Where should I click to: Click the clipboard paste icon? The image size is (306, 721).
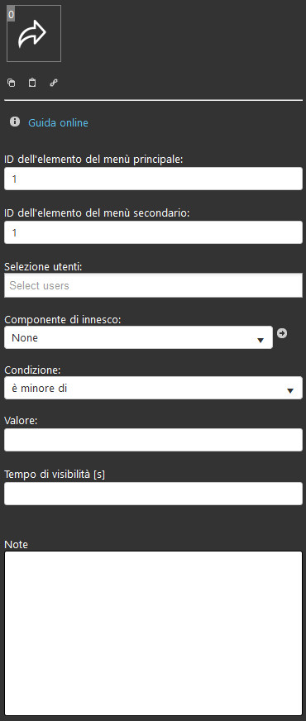(x=32, y=83)
